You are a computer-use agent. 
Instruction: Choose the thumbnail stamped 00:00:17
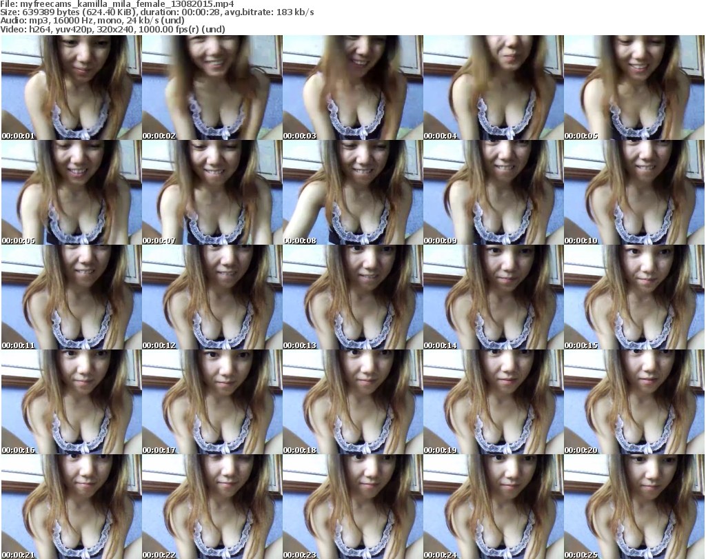(x=212, y=402)
